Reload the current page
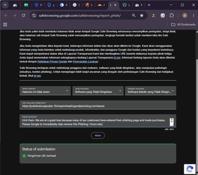 tap(23, 15)
